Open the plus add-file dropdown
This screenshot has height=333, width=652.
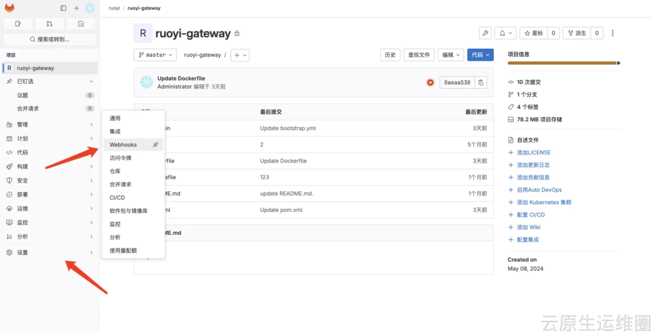pos(240,55)
